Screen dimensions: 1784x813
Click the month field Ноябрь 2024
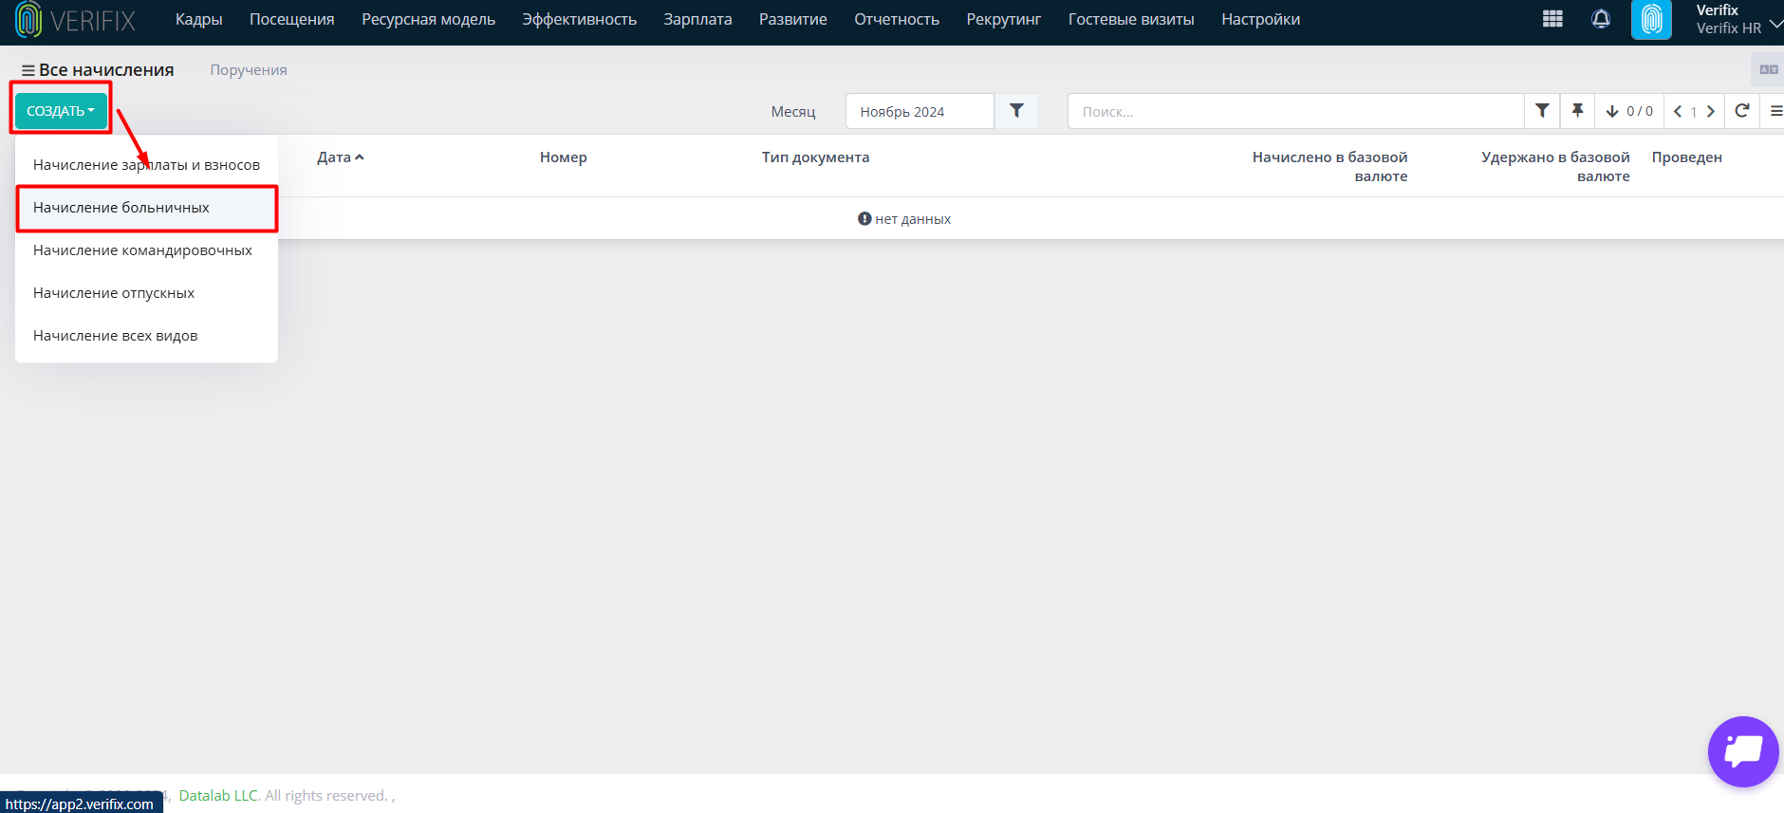tap(920, 111)
